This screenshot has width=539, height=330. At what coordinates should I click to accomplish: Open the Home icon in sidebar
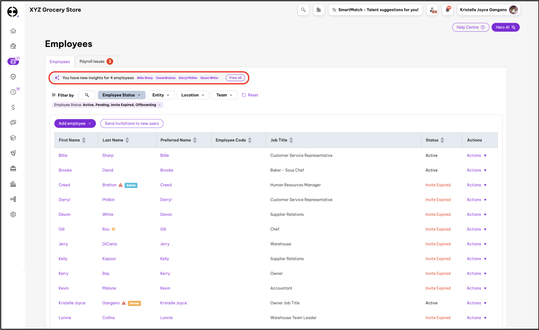pos(13,31)
